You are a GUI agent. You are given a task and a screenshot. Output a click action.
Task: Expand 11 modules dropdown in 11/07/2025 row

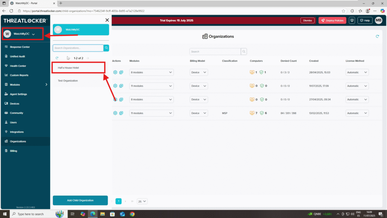(x=151, y=86)
